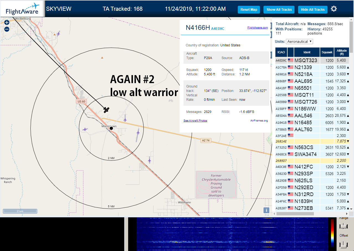Select purple aircraft right of the 2 NM label
The height and width of the screenshot is (251, 354).
[x=149, y=160]
